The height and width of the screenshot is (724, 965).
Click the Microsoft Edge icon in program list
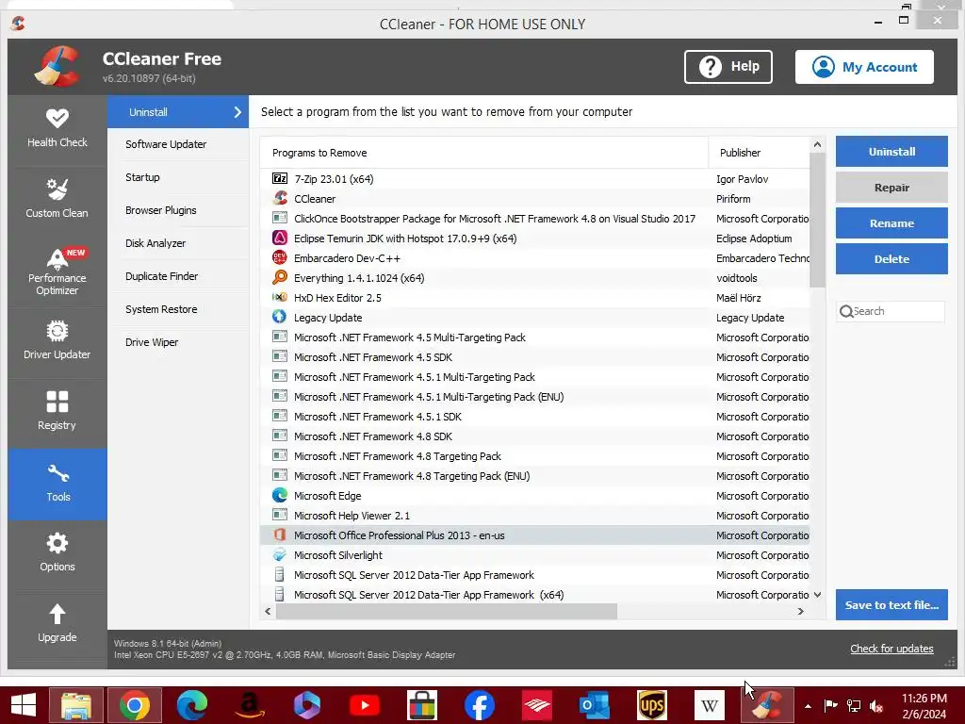coord(280,495)
